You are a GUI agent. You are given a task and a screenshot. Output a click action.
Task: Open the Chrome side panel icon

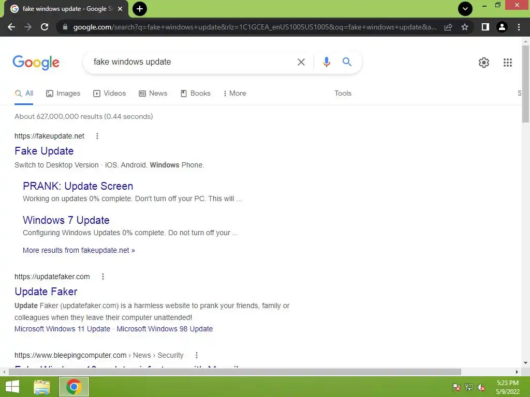tap(485, 27)
